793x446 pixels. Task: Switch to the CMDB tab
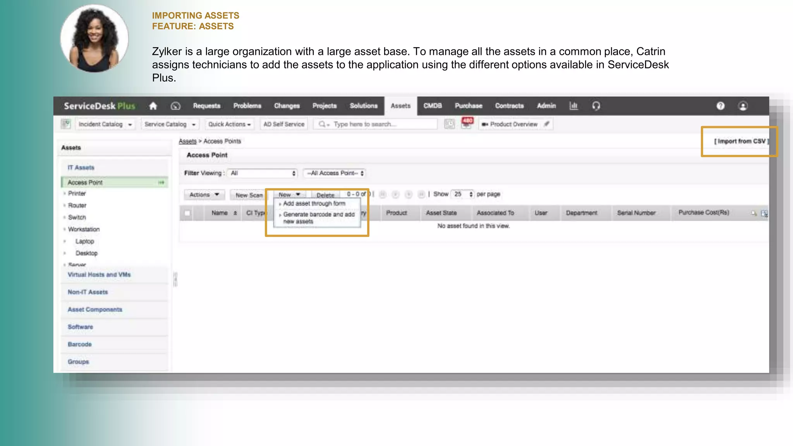[433, 106]
